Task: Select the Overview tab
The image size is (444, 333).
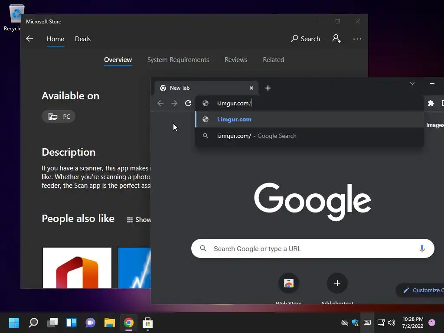Action: 118,60
